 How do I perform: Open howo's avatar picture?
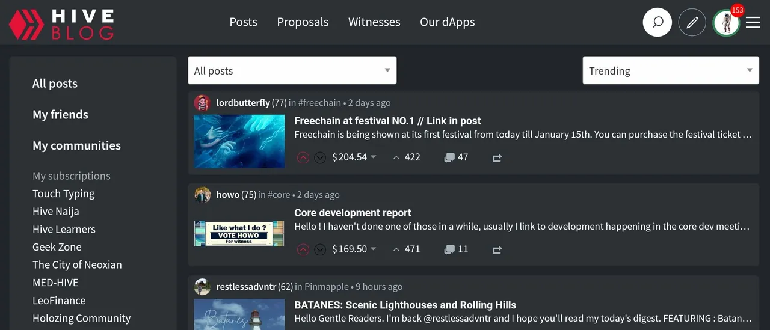click(202, 195)
